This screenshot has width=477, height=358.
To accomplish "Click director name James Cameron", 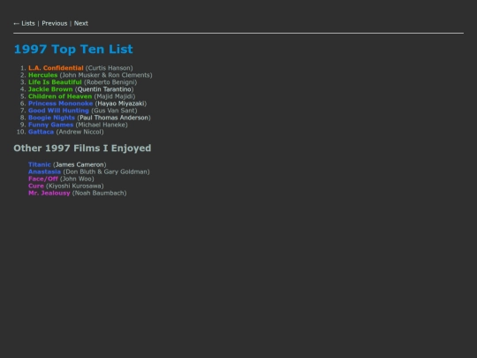I will click(x=79, y=164).
